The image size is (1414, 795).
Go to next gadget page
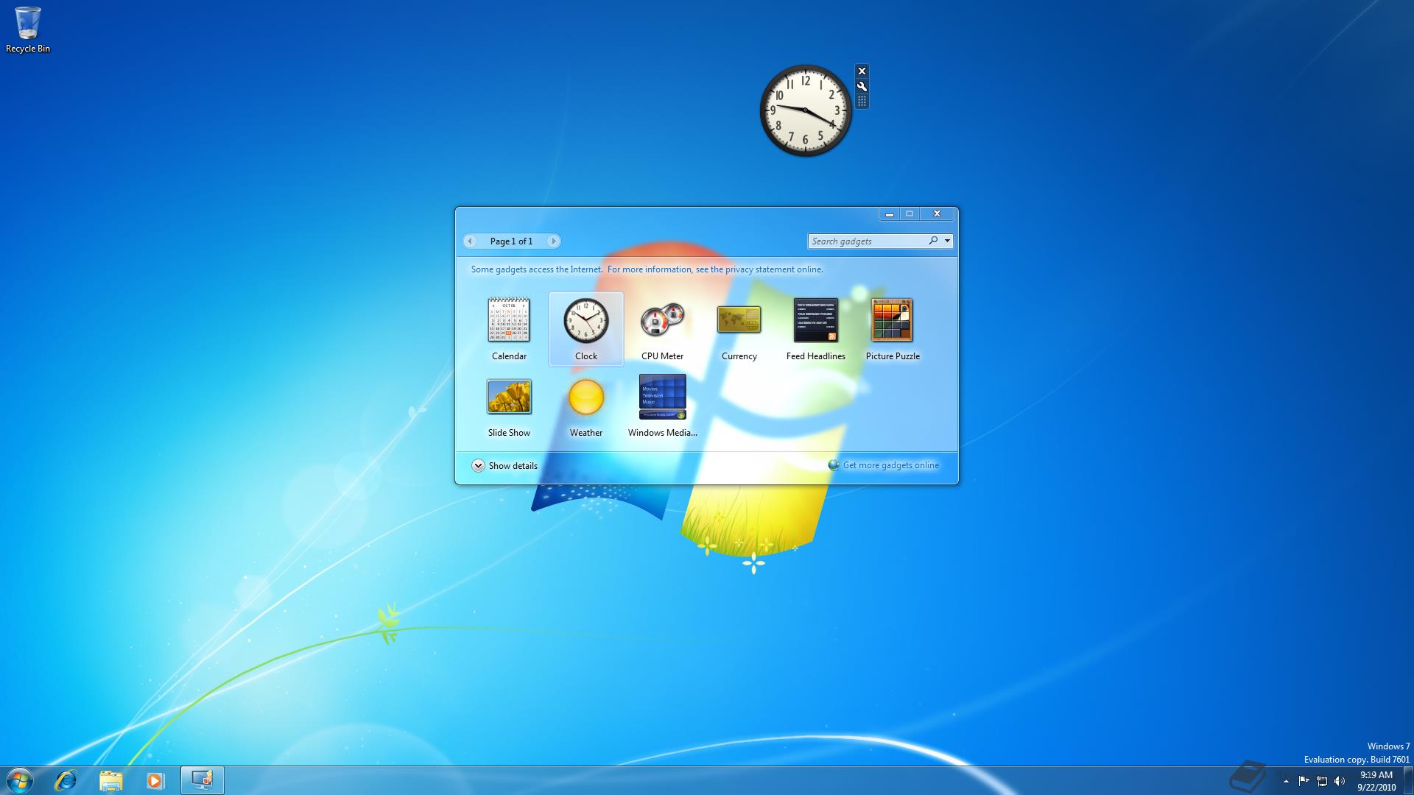click(x=553, y=241)
